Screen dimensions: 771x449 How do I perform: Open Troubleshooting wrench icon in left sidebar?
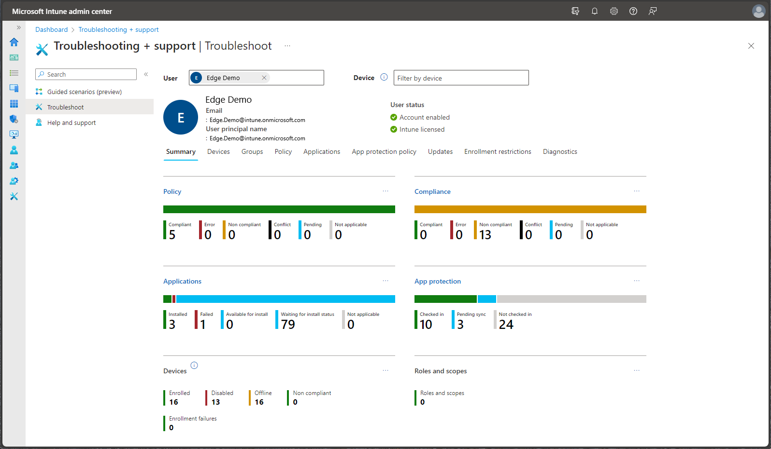point(14,196)
